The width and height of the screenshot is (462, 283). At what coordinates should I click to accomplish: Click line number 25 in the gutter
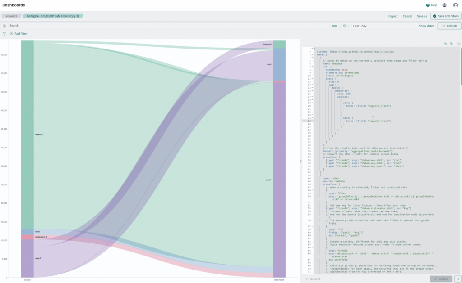(310, 121)
